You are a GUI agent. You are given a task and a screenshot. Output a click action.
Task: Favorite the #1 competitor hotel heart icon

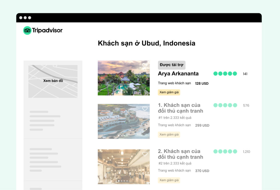click(145, 109)
